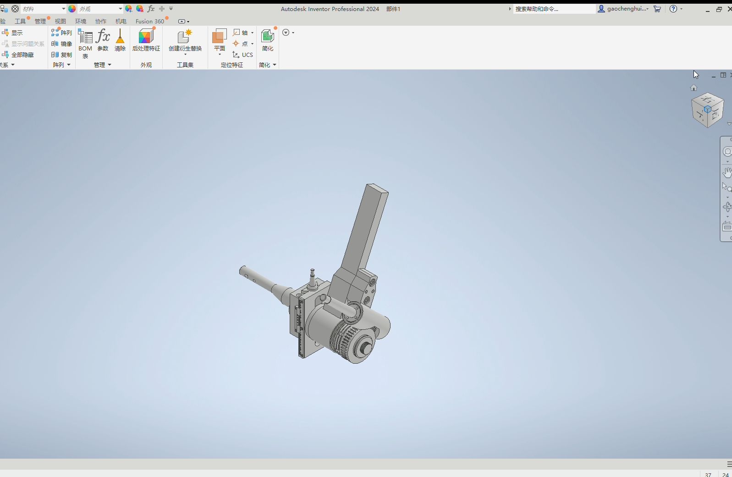Click the Copy (复制) component tool
This screenshot has width=732, height=477.
coord(61,55)
